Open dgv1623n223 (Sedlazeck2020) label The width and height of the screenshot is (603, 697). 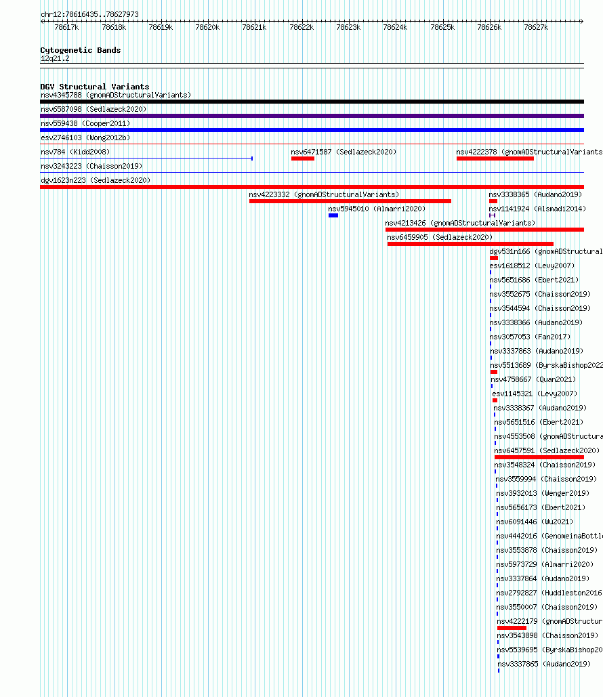[x=96, y=180]
